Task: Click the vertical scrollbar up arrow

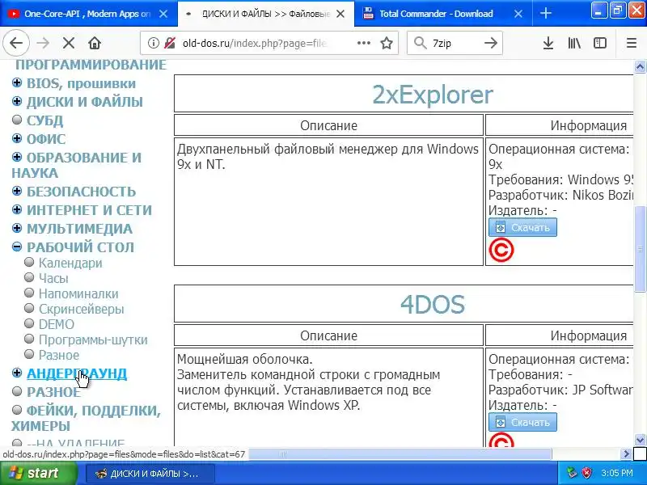Action: pos(640,67)
